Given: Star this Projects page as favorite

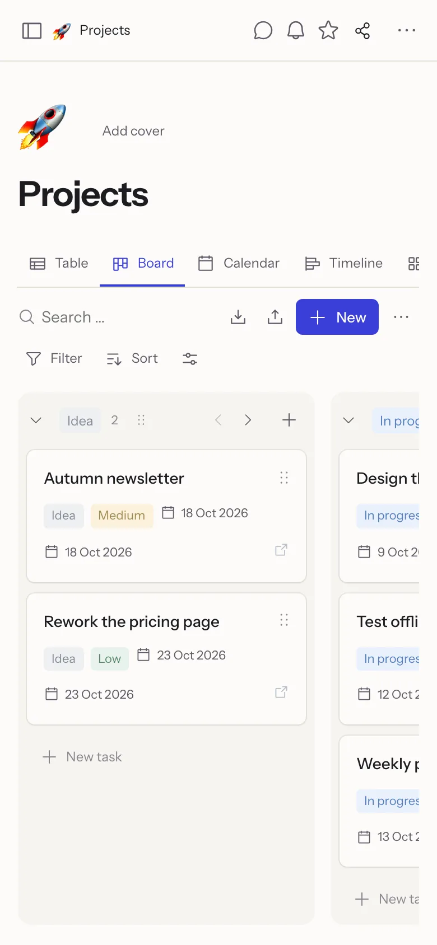Looking at the screenshot, I should (328, 30).
